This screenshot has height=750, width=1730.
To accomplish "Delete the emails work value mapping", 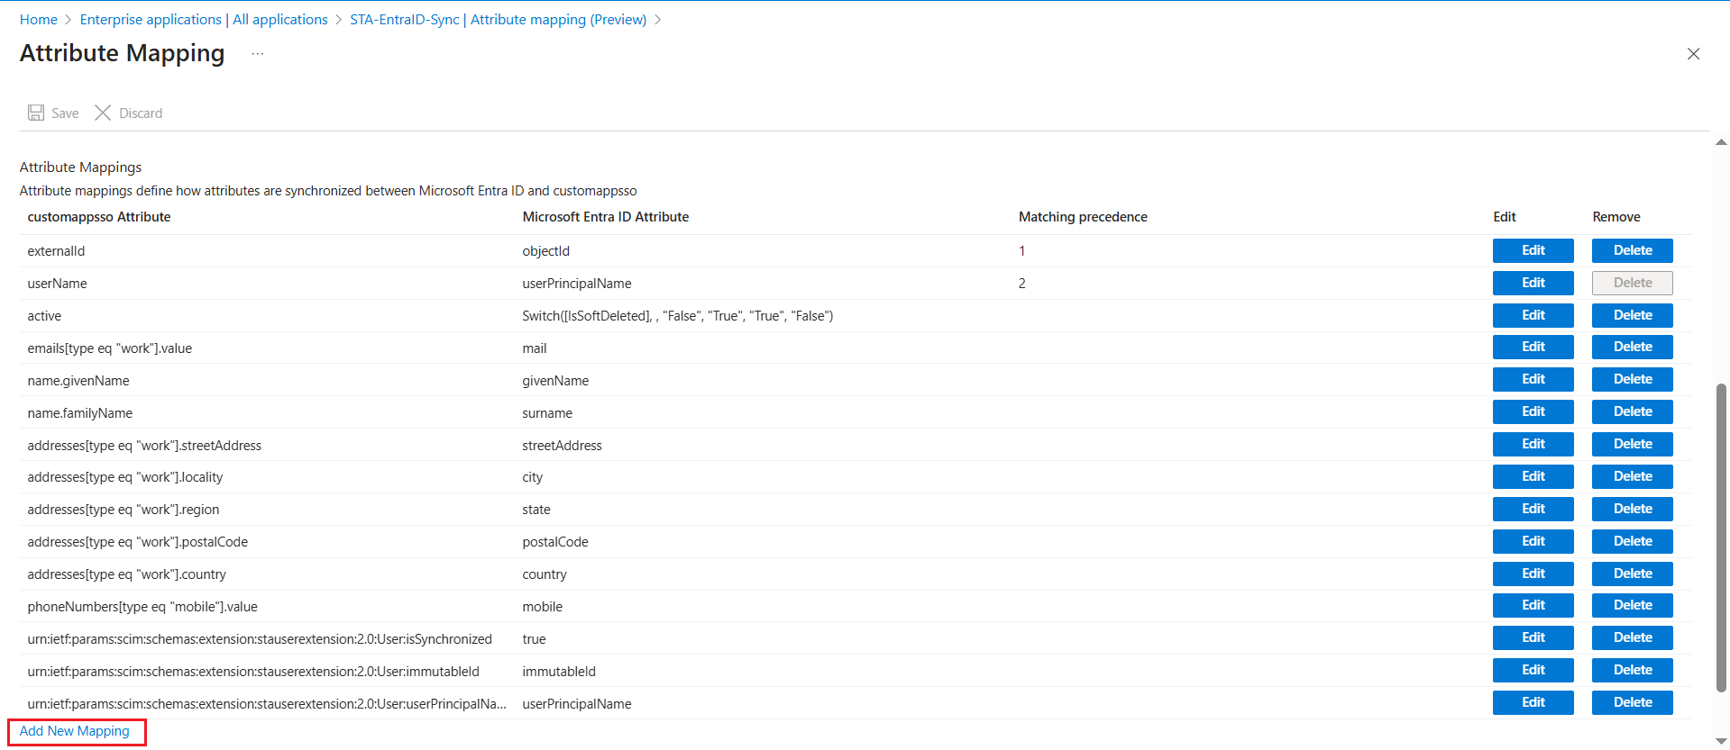I will pyautogui.click(x=1632, y=347).
